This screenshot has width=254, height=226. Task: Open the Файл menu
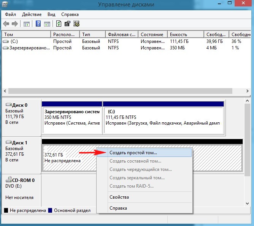pyautogui.click(x=11, y=14)
